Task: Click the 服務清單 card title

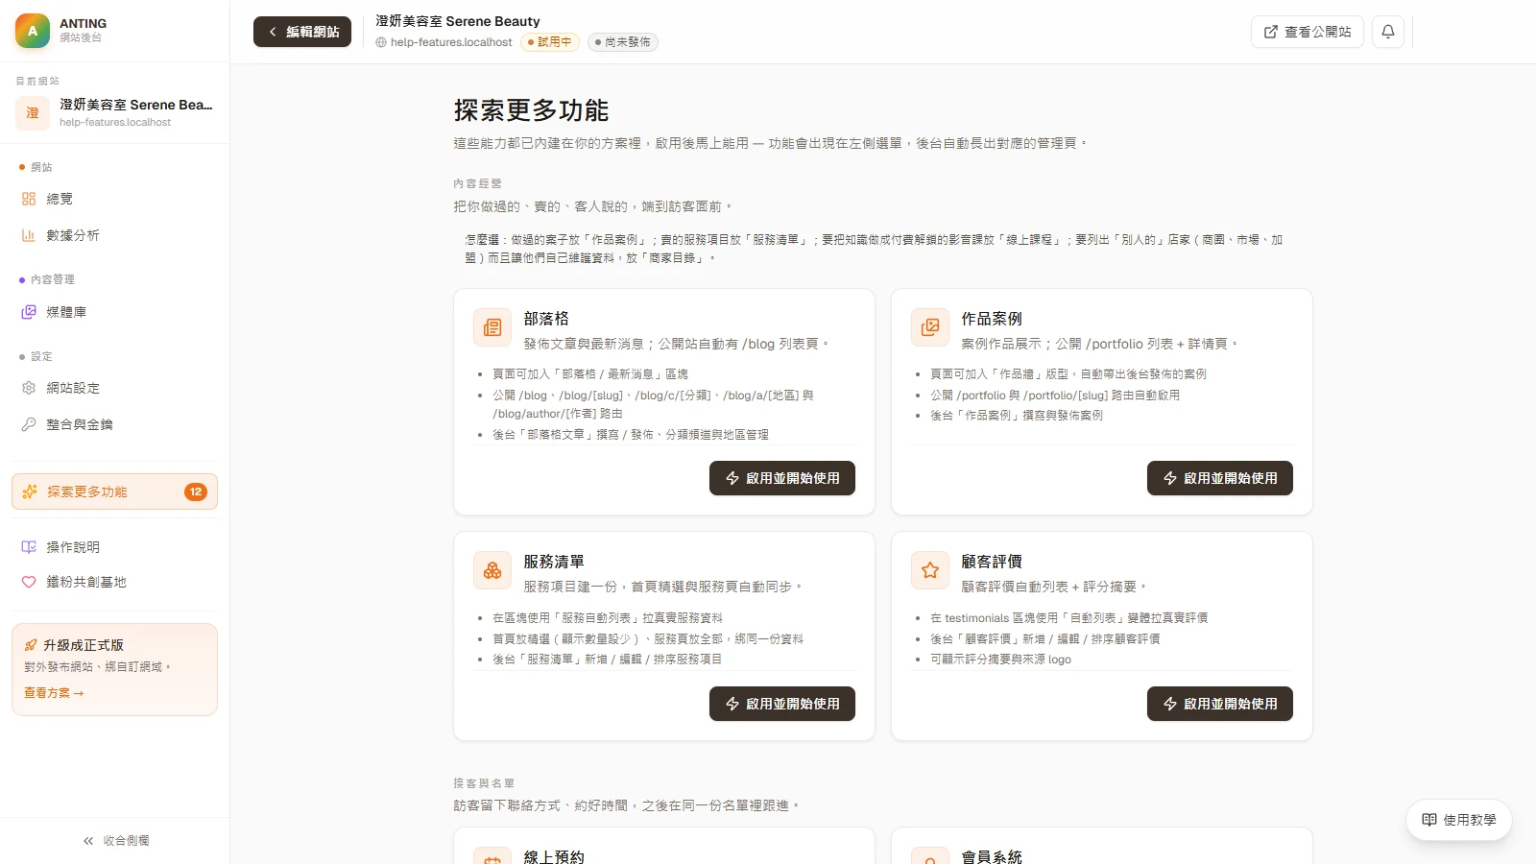Action: (x=554, y=562)
